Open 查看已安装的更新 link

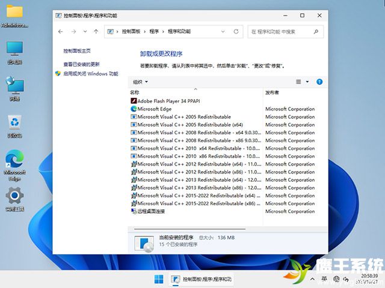click(82, 64)
